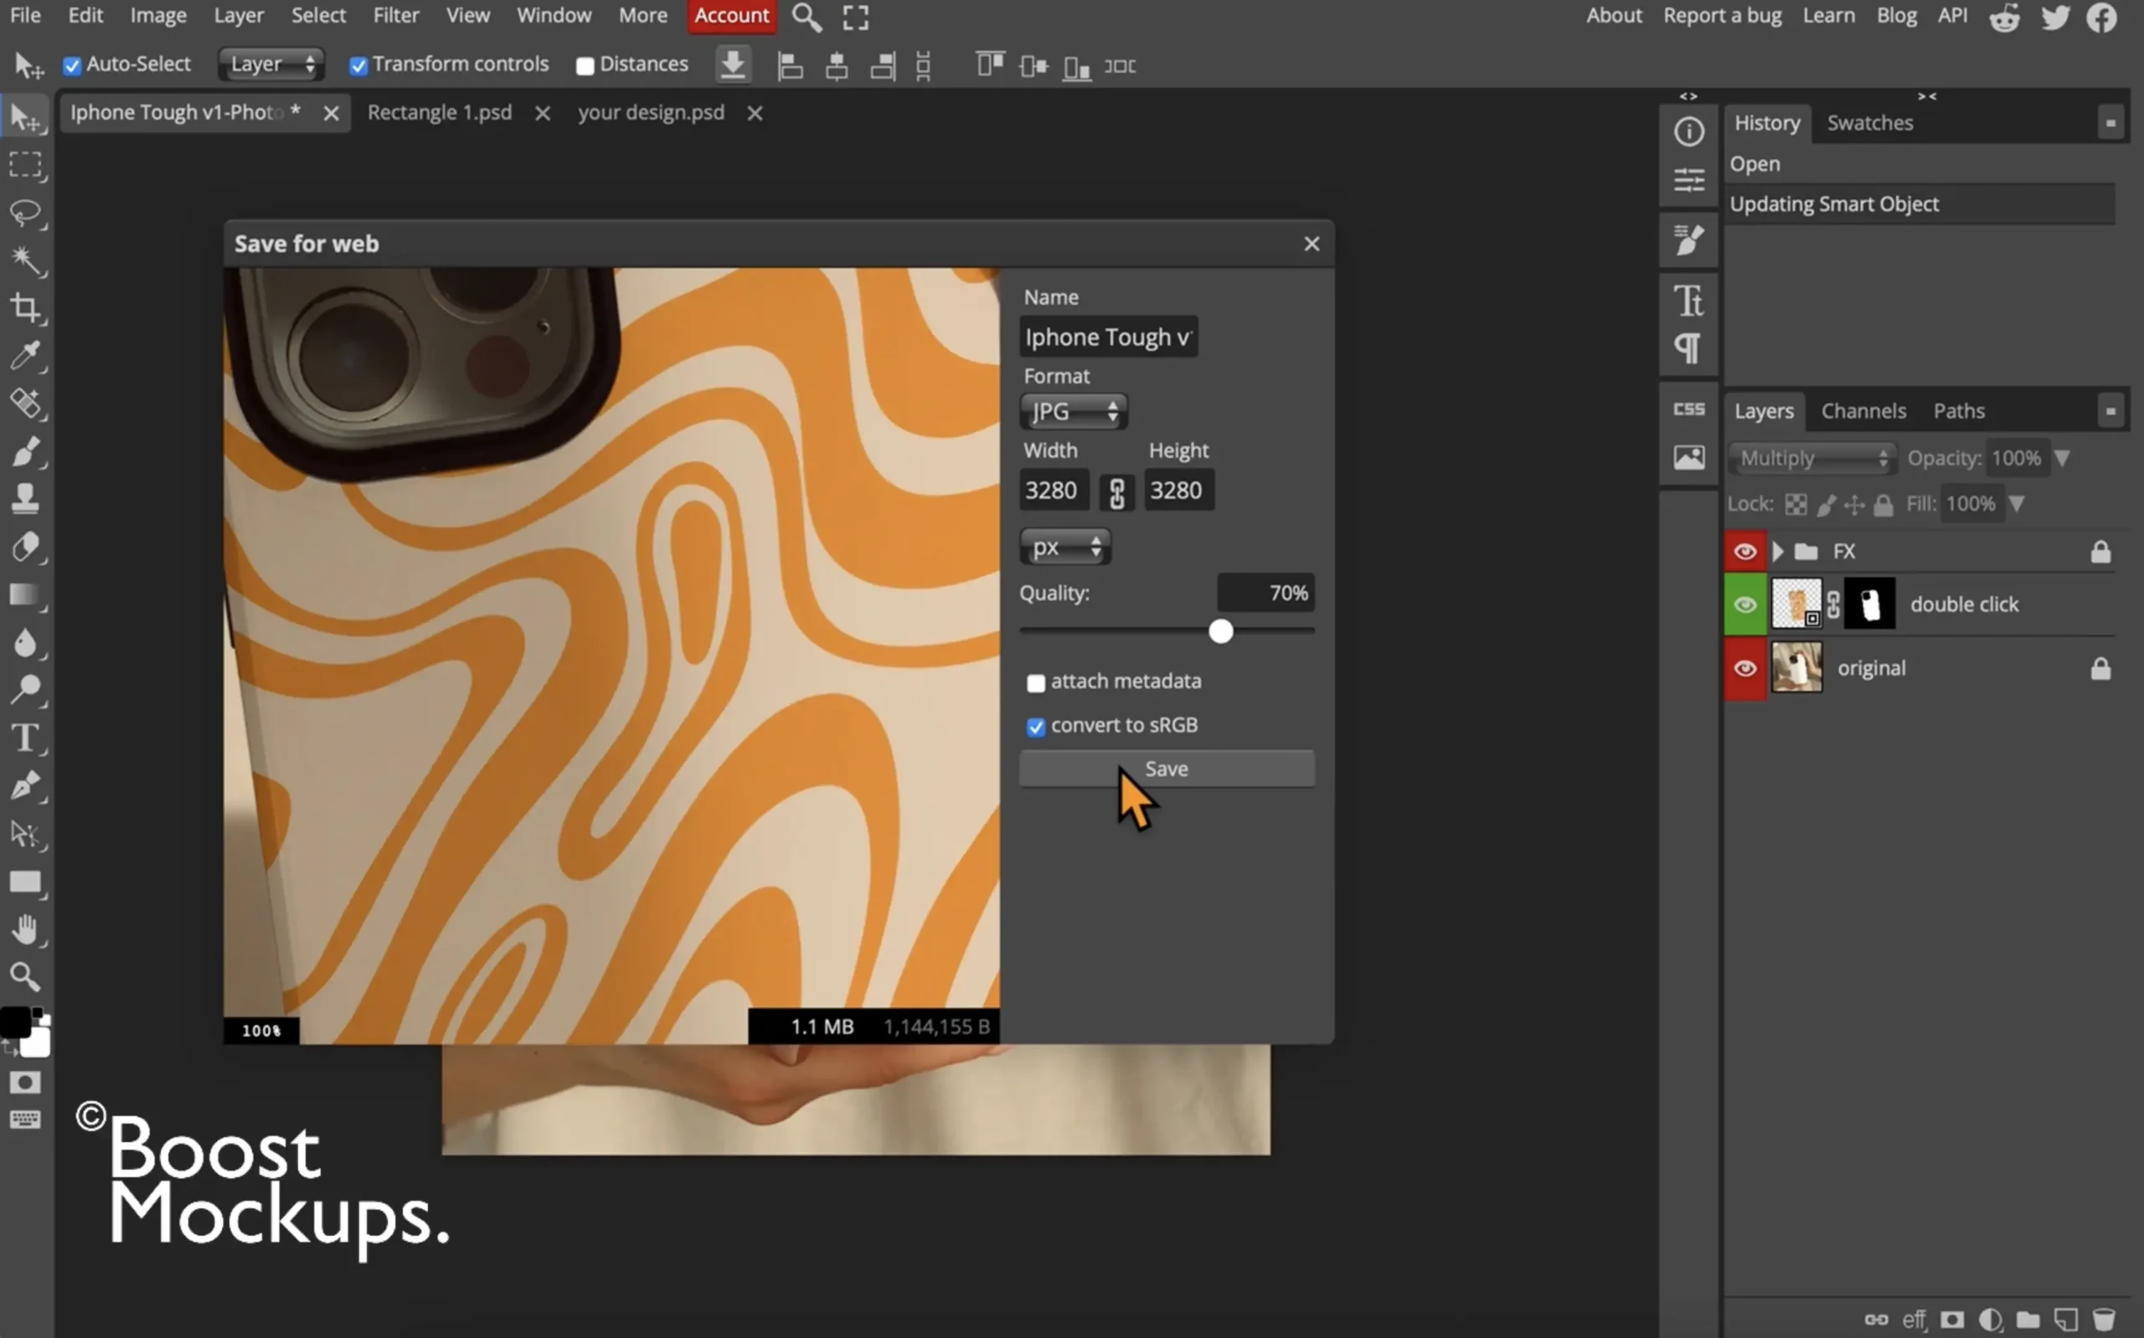Open the Multiply blend mode dropdown
The image size is (2144, 1338).
pyautogui.click(x=1812, y=458)
